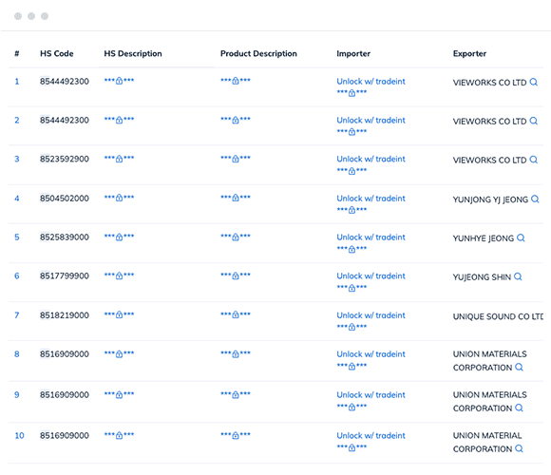Click locked HS Description in row 1
This screenshot has height=475, width=551.
[x=119, y=81]
